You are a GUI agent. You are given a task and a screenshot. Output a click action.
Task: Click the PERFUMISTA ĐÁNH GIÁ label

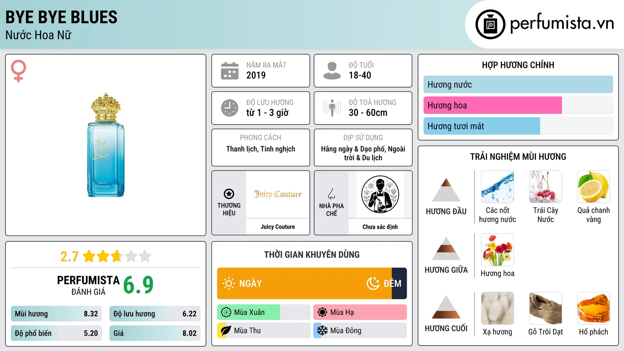(x=88, y=285)
